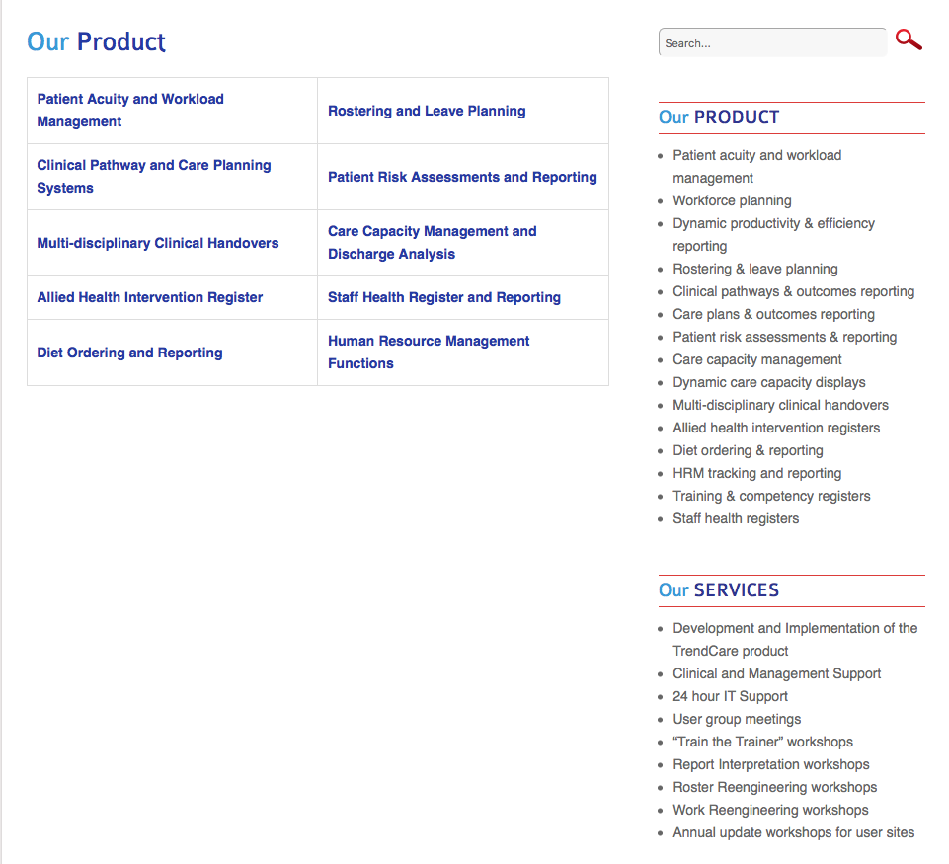Click Allied Health Intervention Register link
The image size is (949, 864).
(x=150, y=297)
